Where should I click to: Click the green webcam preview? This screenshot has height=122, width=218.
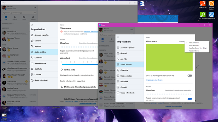(x=169, y=57)
